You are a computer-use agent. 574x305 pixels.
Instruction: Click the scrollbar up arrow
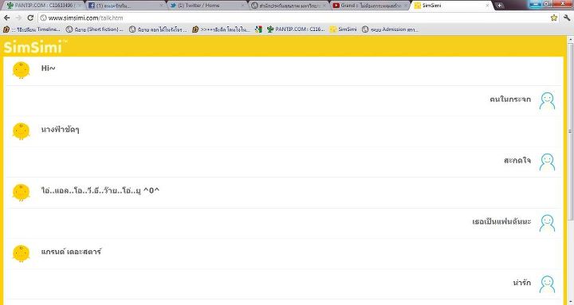click(x=570, y=38)
